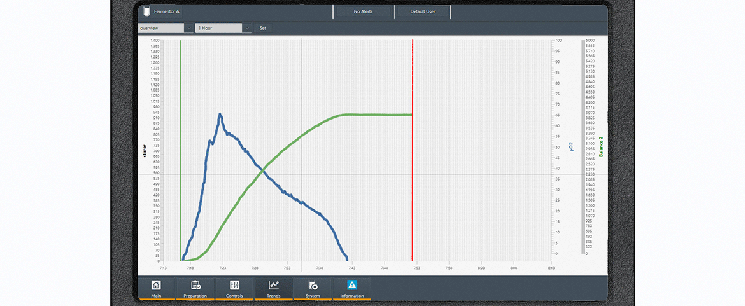Click the Fermentor A vessel icon
Screen dimensions: 745x306
pos(146,11)
